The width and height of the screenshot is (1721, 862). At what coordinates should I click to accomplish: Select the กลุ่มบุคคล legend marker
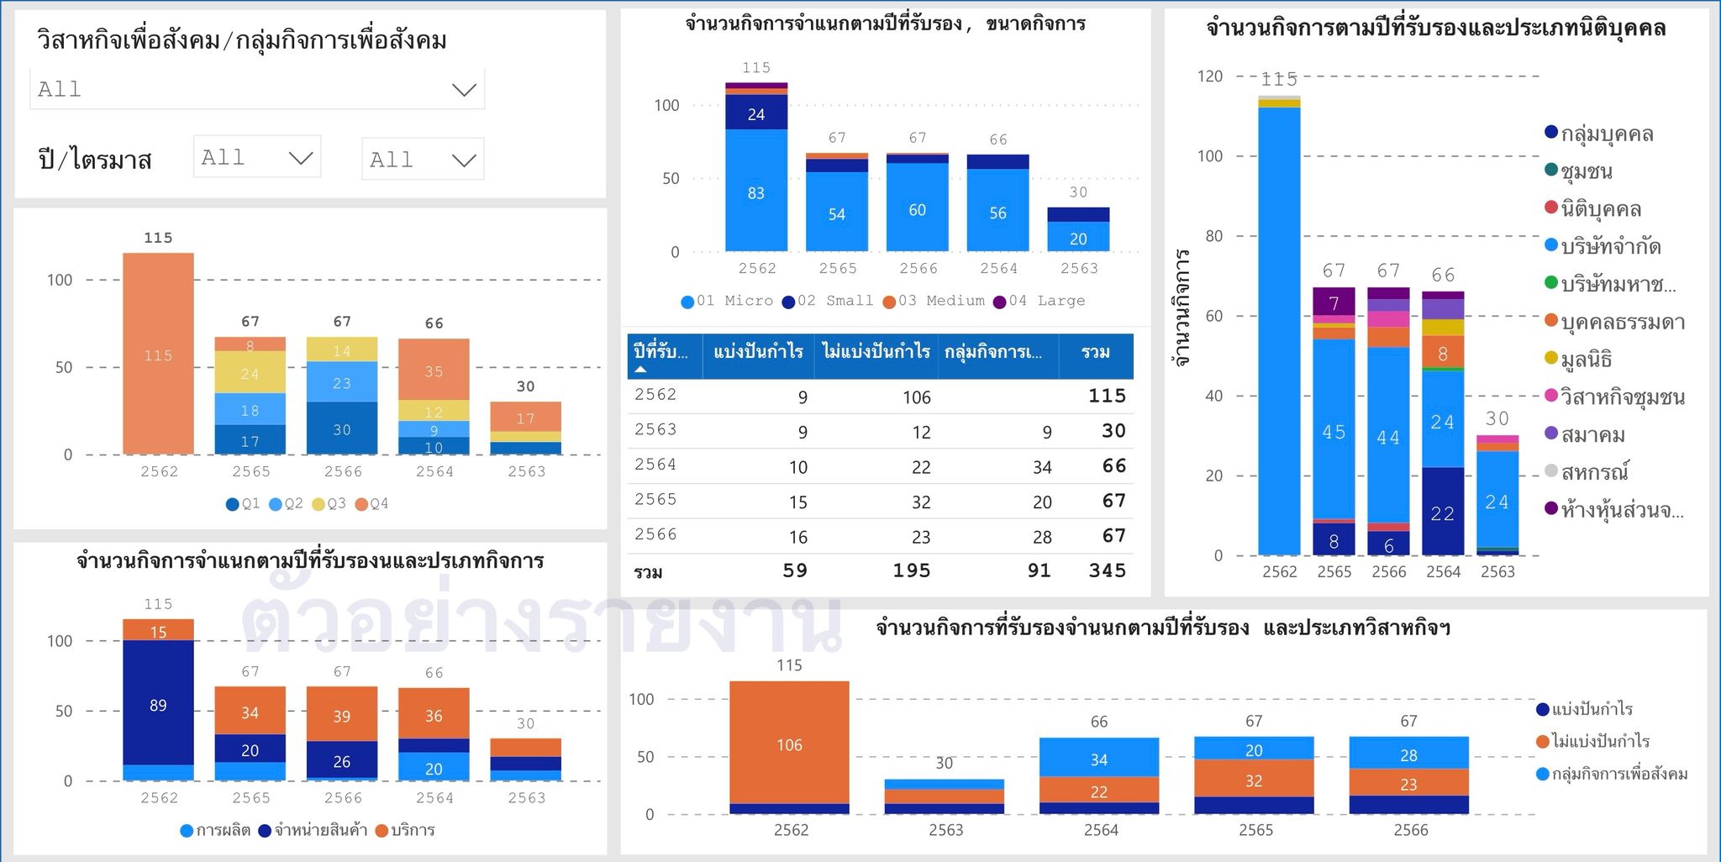pos(1551,133)
